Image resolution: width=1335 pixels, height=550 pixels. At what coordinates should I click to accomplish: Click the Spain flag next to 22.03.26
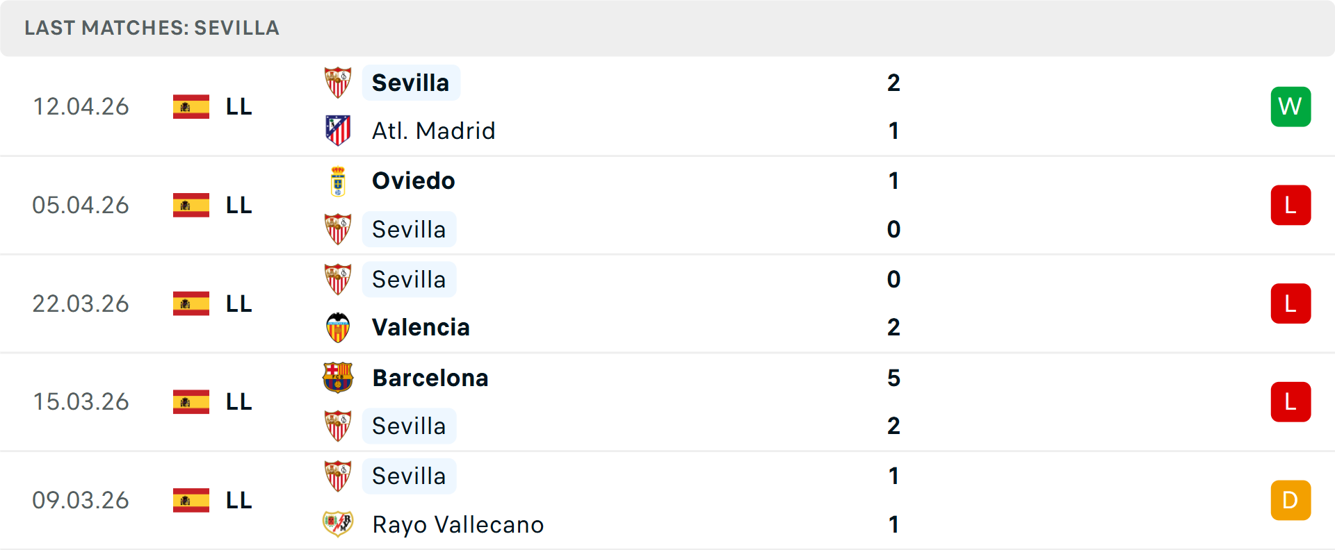190,303
